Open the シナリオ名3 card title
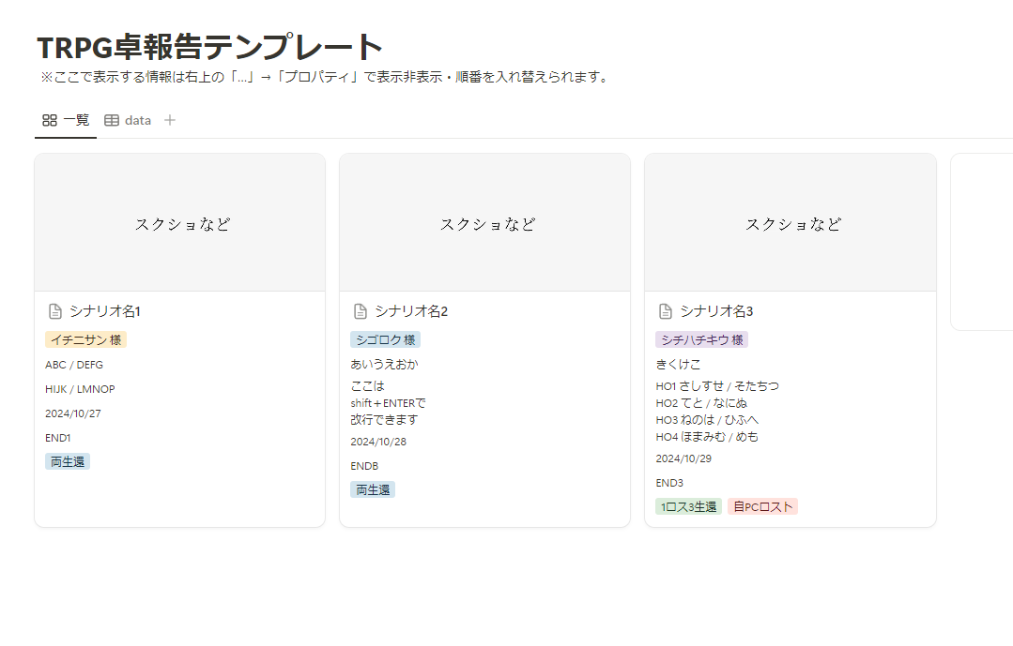Image resolution: width=1013 pixels, height=646 pixels. 716,311
